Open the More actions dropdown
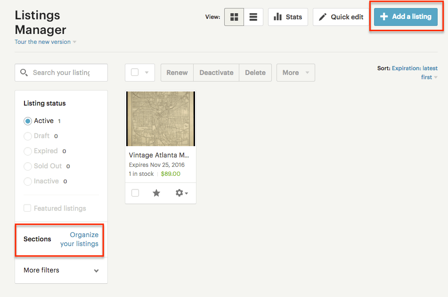448x297 pixels. [295, 73]
